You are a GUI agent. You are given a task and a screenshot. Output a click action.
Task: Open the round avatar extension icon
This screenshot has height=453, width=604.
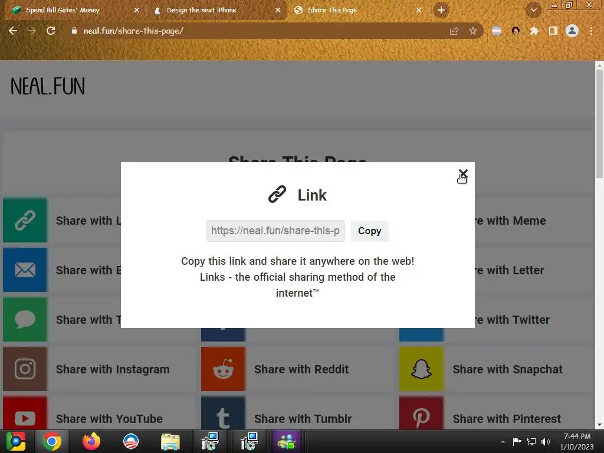516,31
